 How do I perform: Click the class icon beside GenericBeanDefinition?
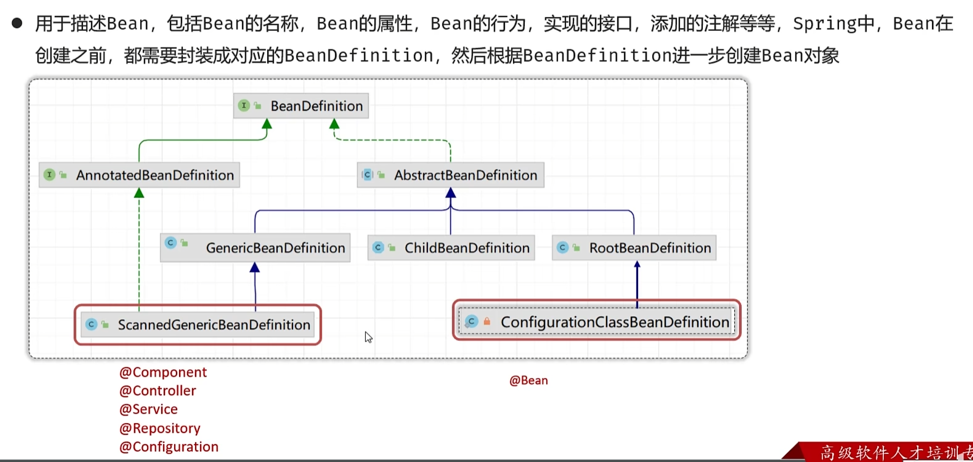coord(171,243)
